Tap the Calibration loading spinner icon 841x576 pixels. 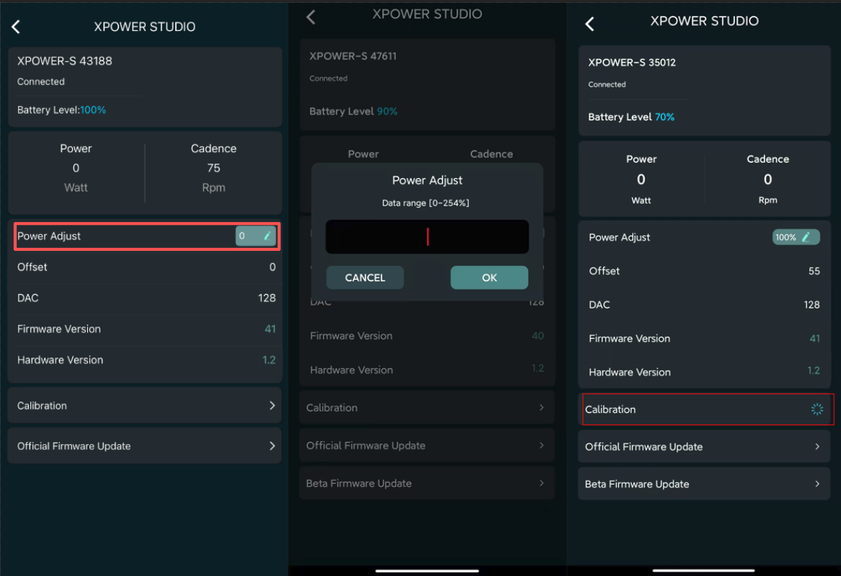click(x=816, y=409)
